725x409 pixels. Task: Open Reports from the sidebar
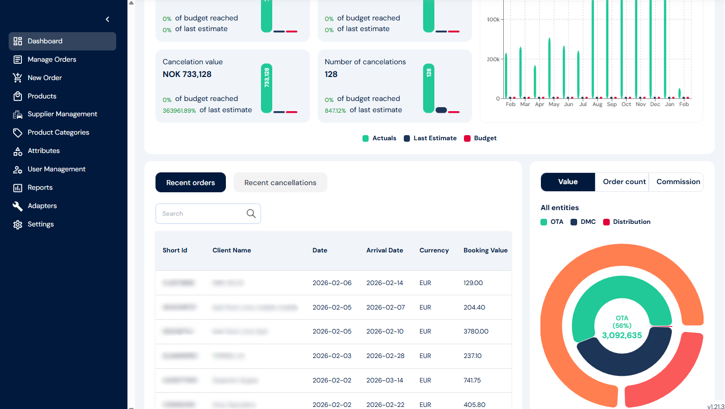[x=40, y=188]
